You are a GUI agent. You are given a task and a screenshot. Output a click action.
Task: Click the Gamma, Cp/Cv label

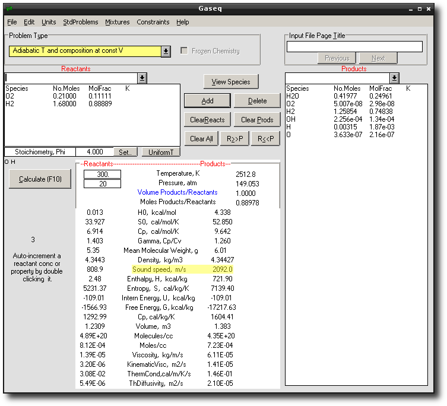point(159,241)
